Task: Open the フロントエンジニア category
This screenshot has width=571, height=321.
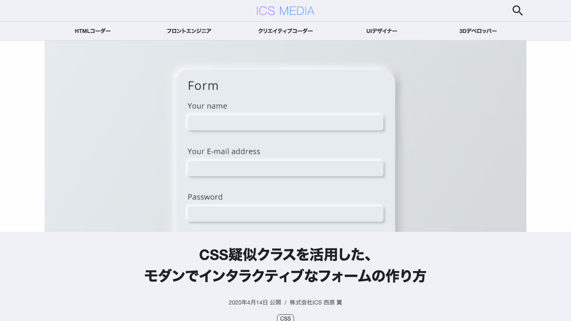Action: [x=189, y=31]
